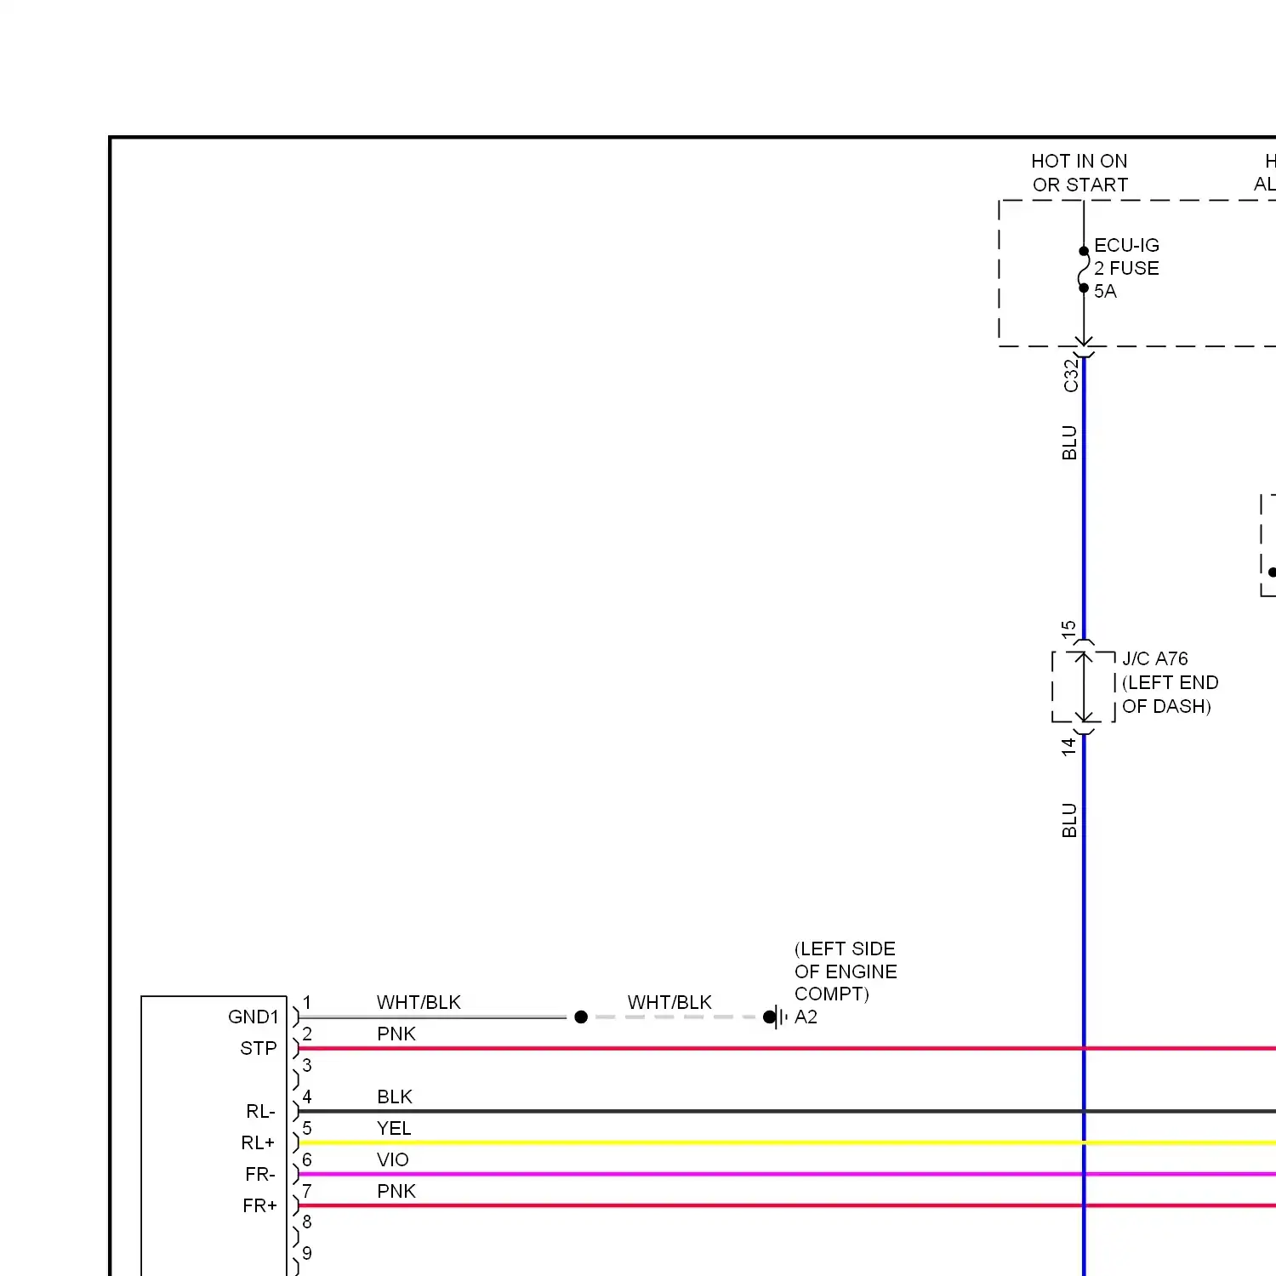Click the magenta FR- wire line
The width and height of the screenshot is (1276, 1276).
coord(787,1174)
